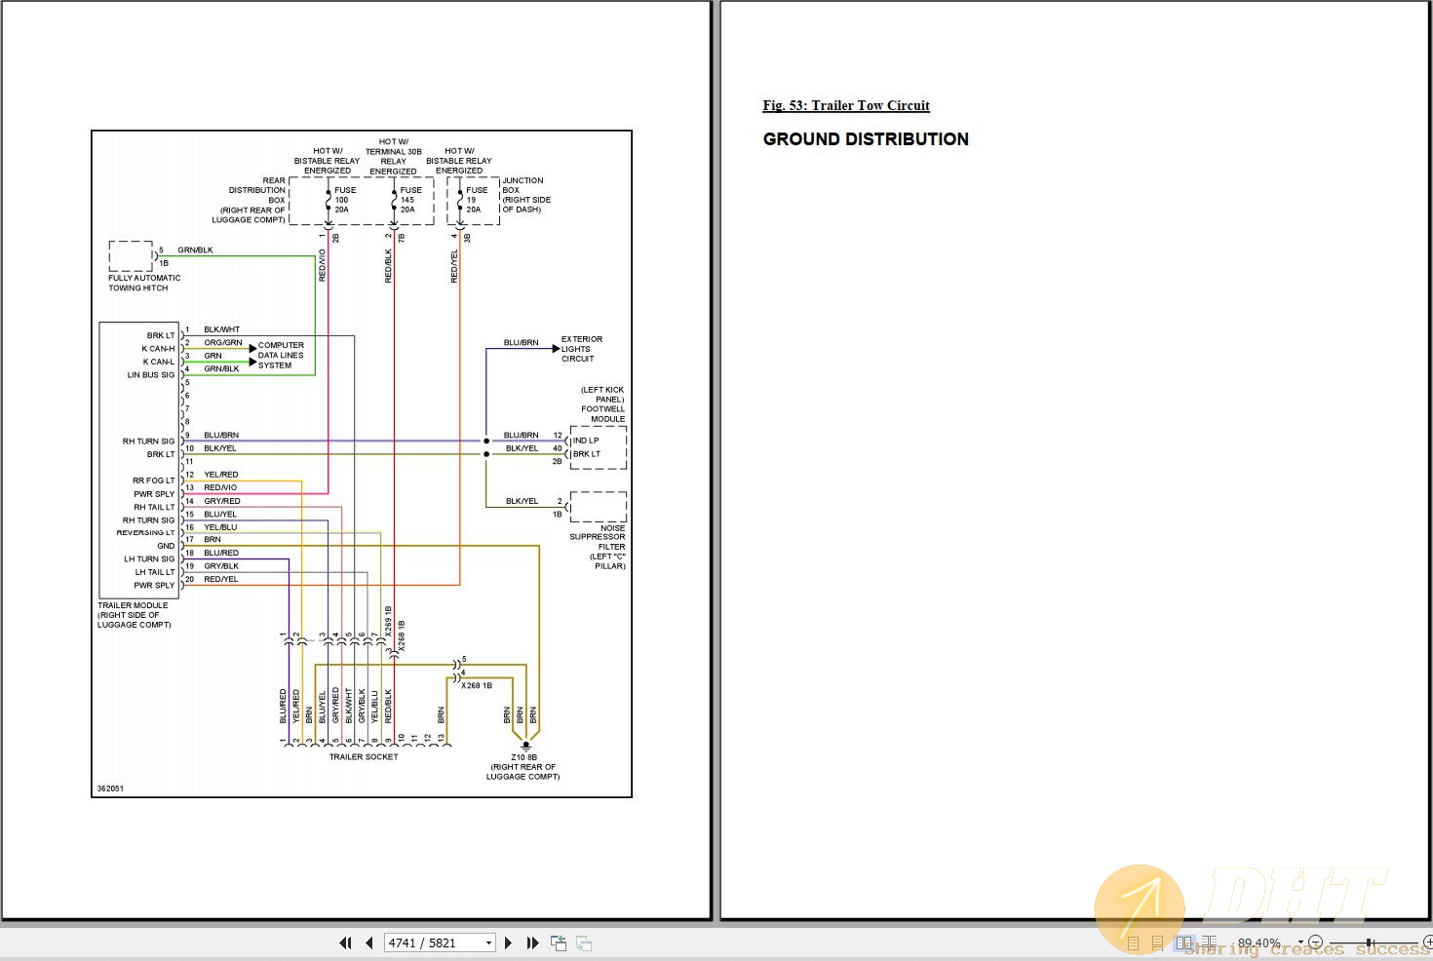Click the FUSE 100 20A label
The height and width of the screenshot is (961, 1433).
344,200
